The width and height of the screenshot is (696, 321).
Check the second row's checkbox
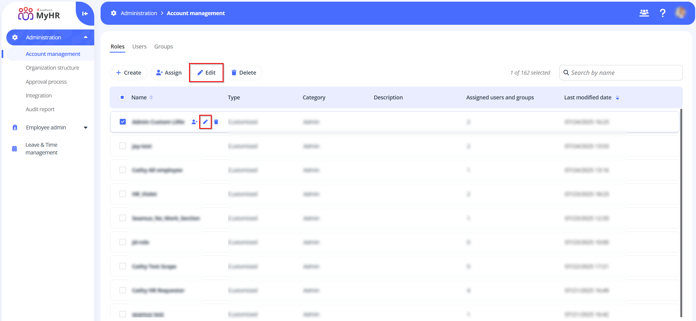(x=123, y=146)
